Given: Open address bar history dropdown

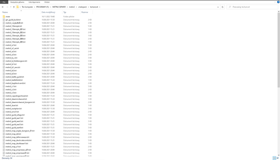Looking at the screenshot, I should pyautogui.click(x=218, y=7).
